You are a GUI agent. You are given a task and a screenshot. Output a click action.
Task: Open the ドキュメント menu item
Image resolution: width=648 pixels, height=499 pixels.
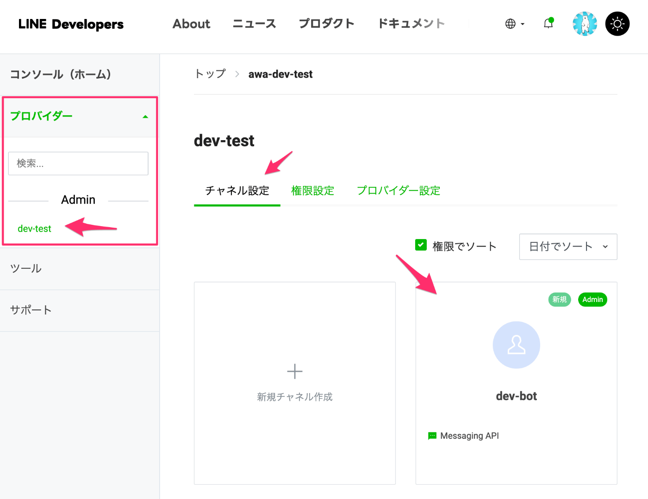[x=411, y=24]
